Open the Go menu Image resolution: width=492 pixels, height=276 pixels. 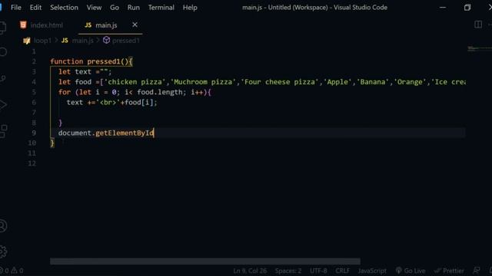click(x=115, y=7)
